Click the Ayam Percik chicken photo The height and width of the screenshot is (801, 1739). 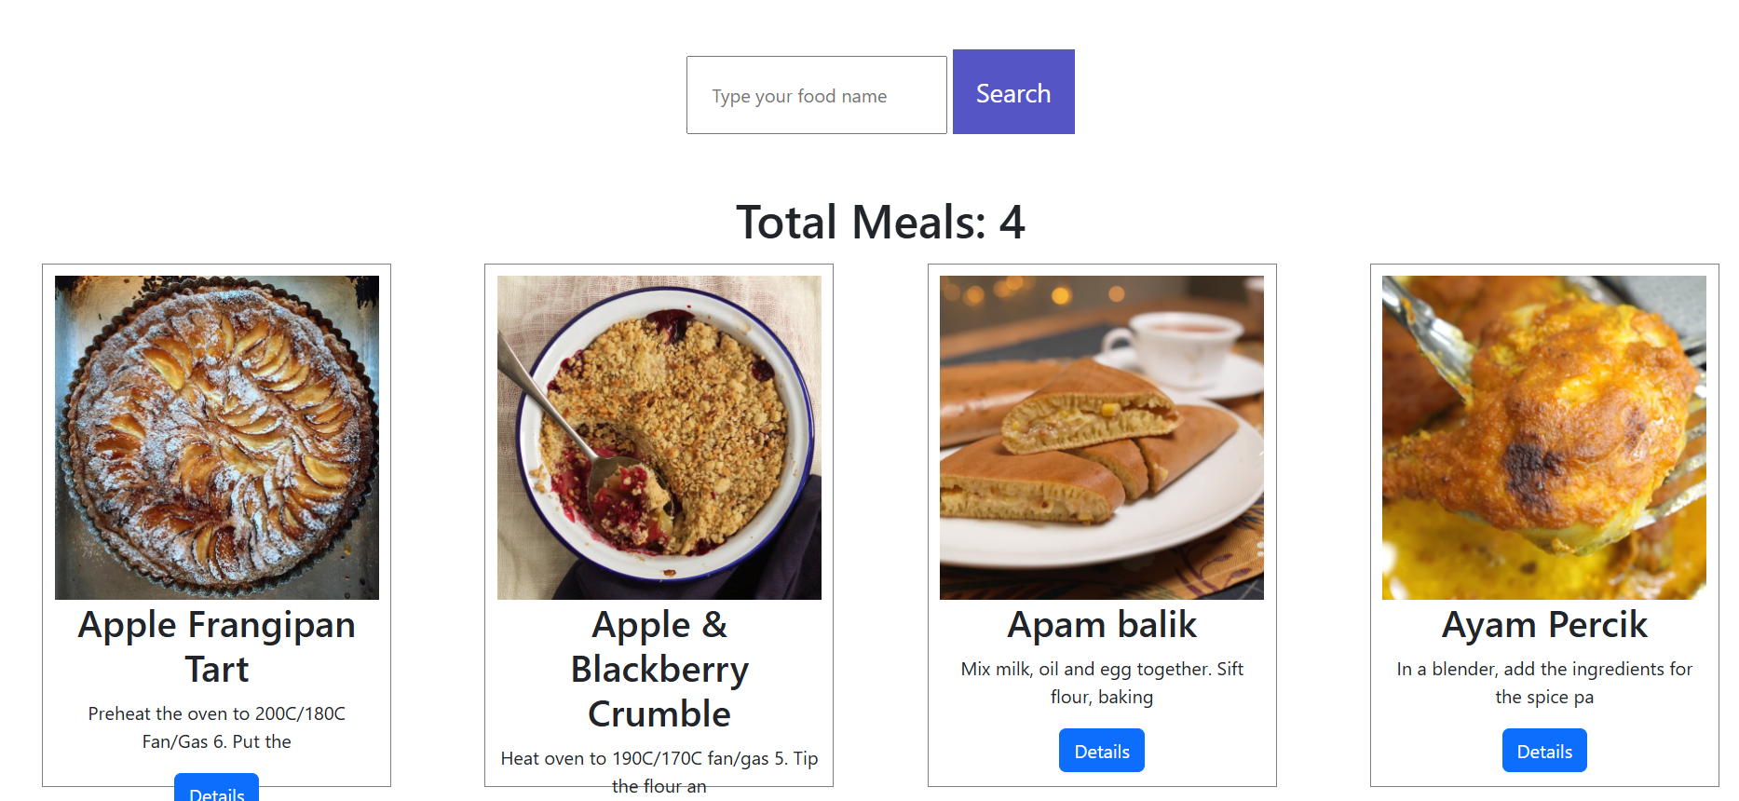[1543, 437]
